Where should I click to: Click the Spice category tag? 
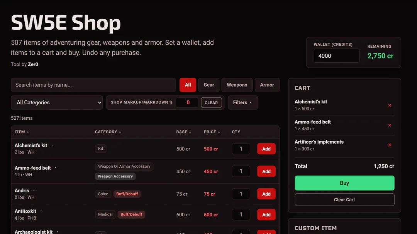tap(103, 194)
